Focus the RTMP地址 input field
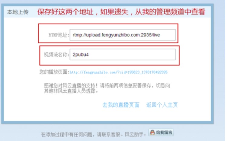 tap(123, 35)
